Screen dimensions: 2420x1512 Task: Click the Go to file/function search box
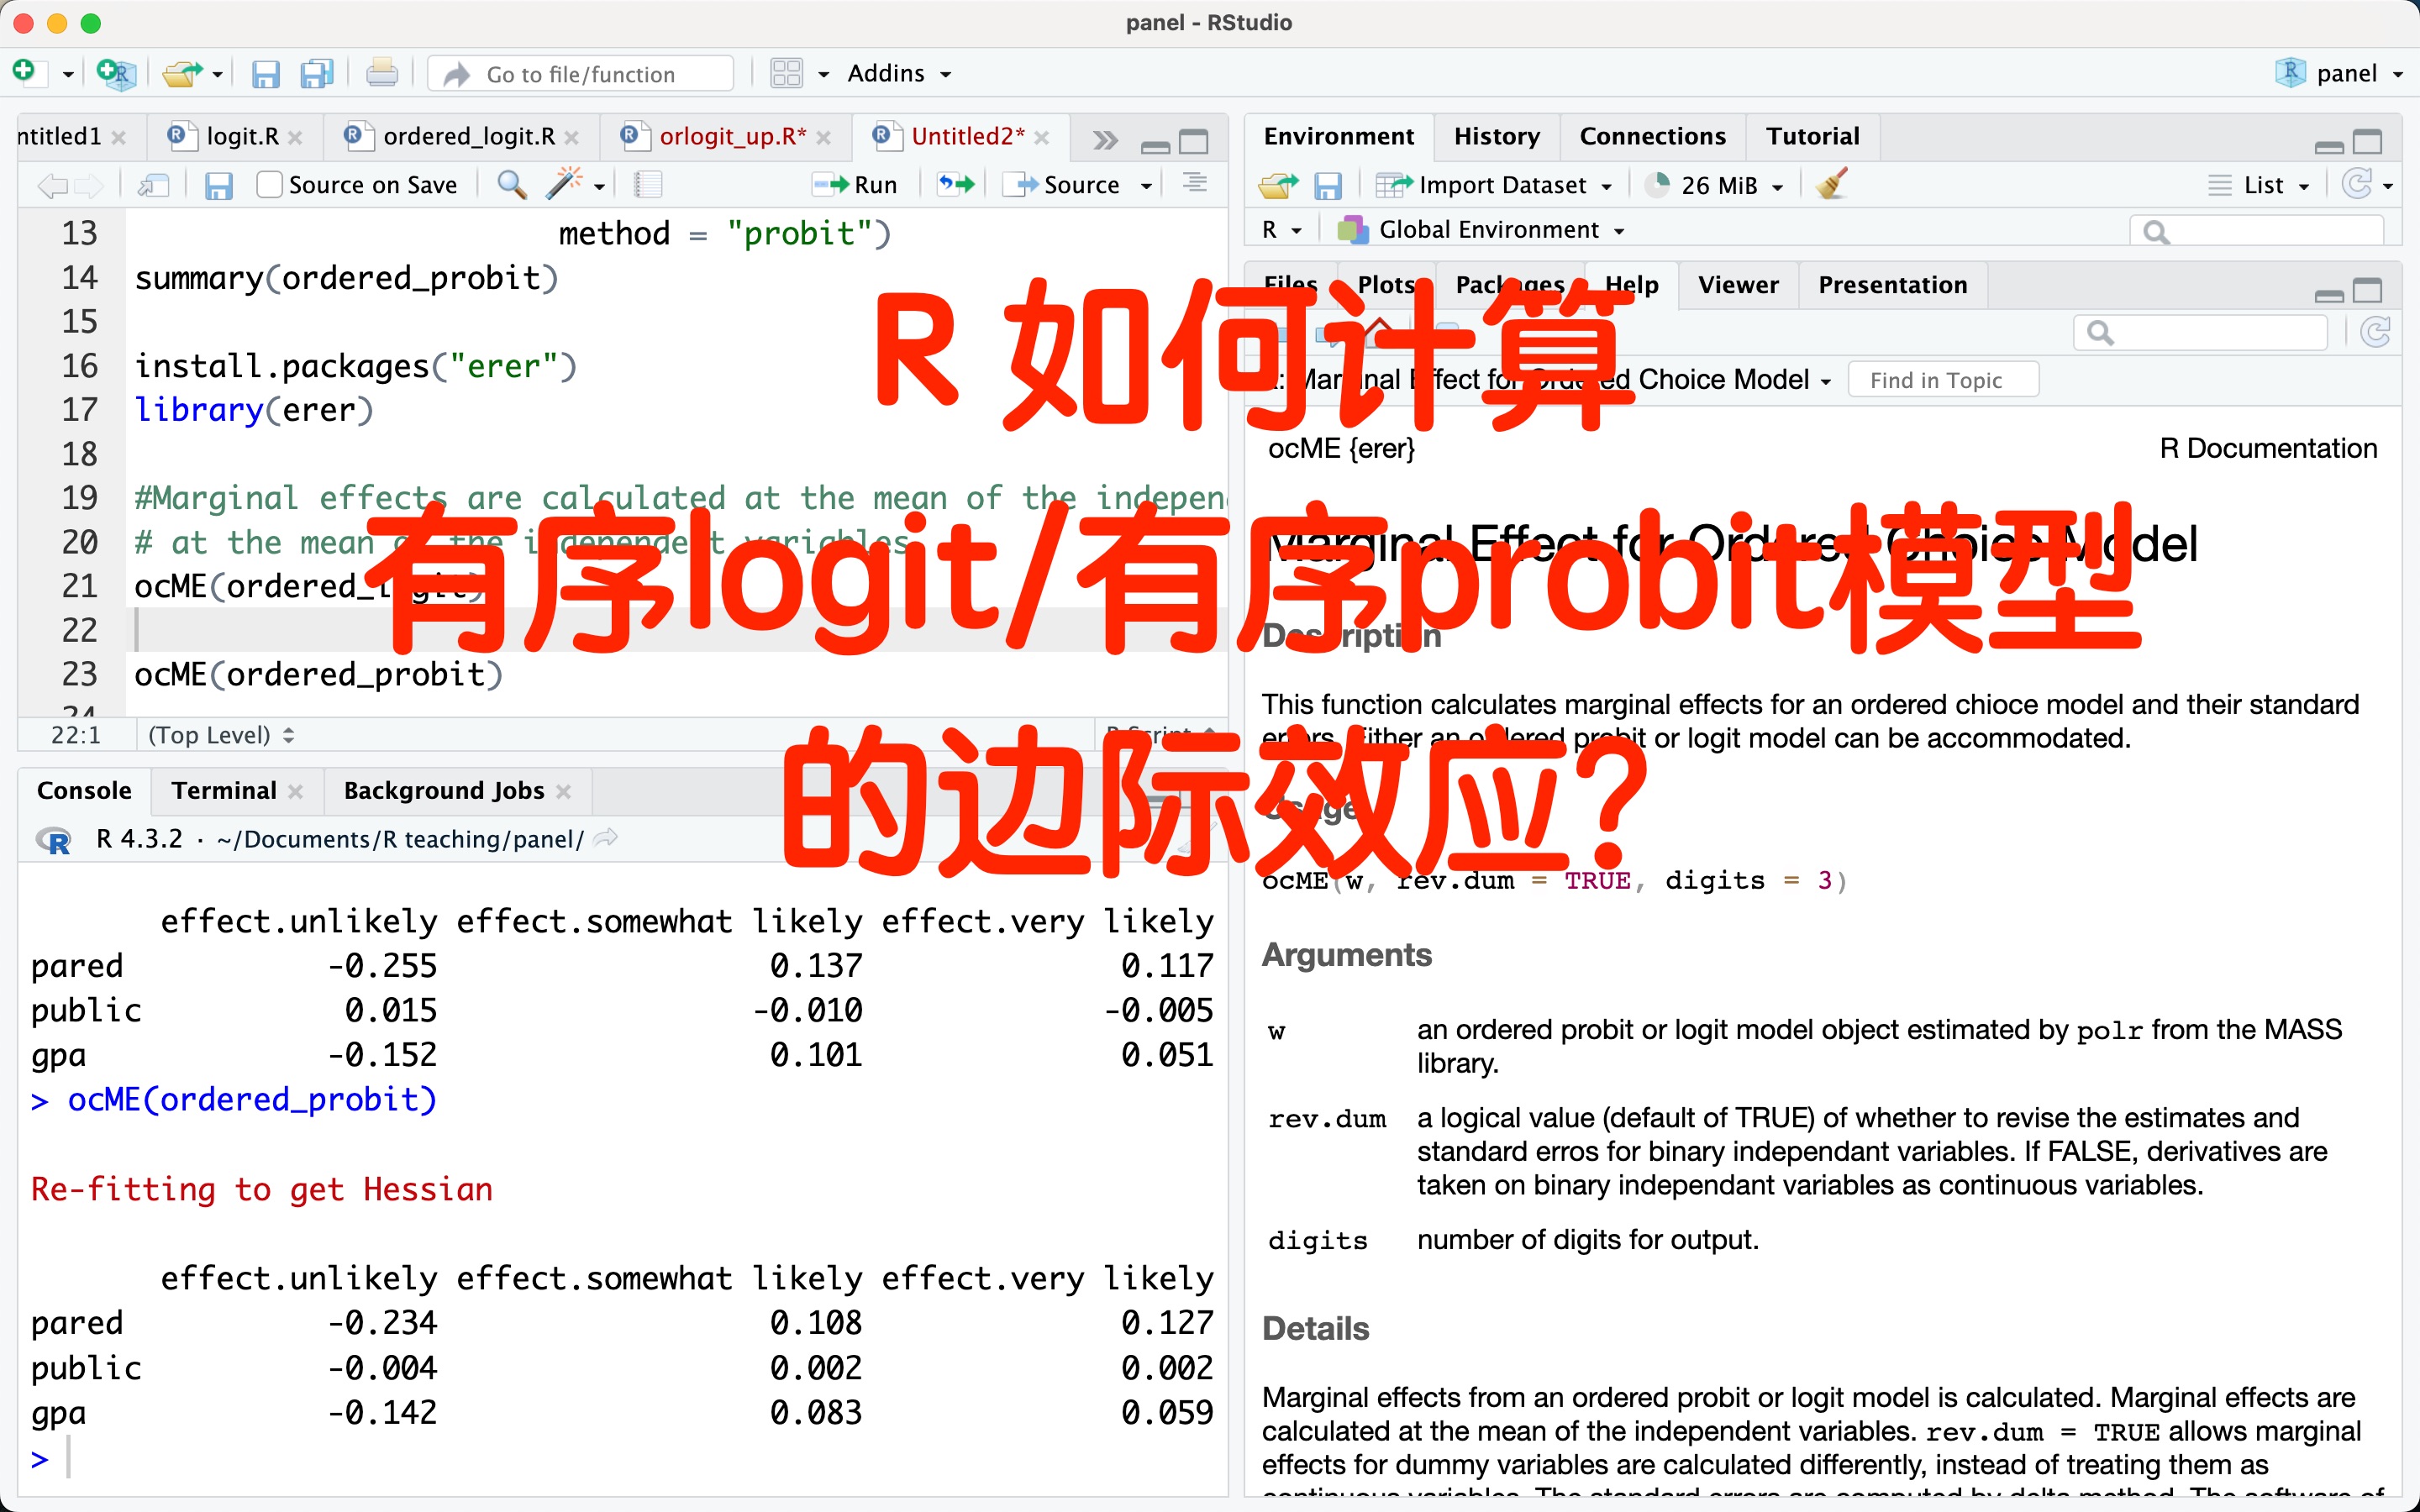point(580,73)
